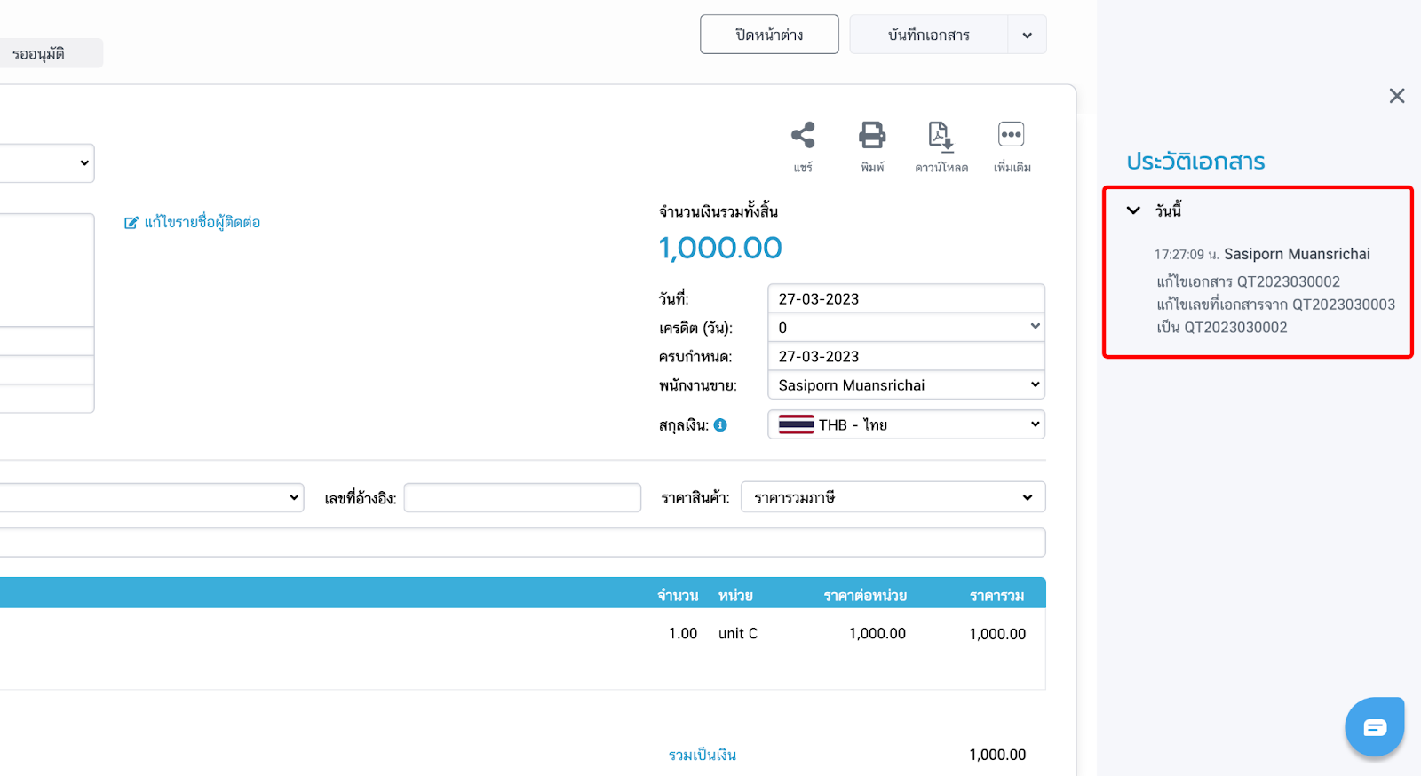
Task: Close the document history panel
Action: pos(1397,96)
